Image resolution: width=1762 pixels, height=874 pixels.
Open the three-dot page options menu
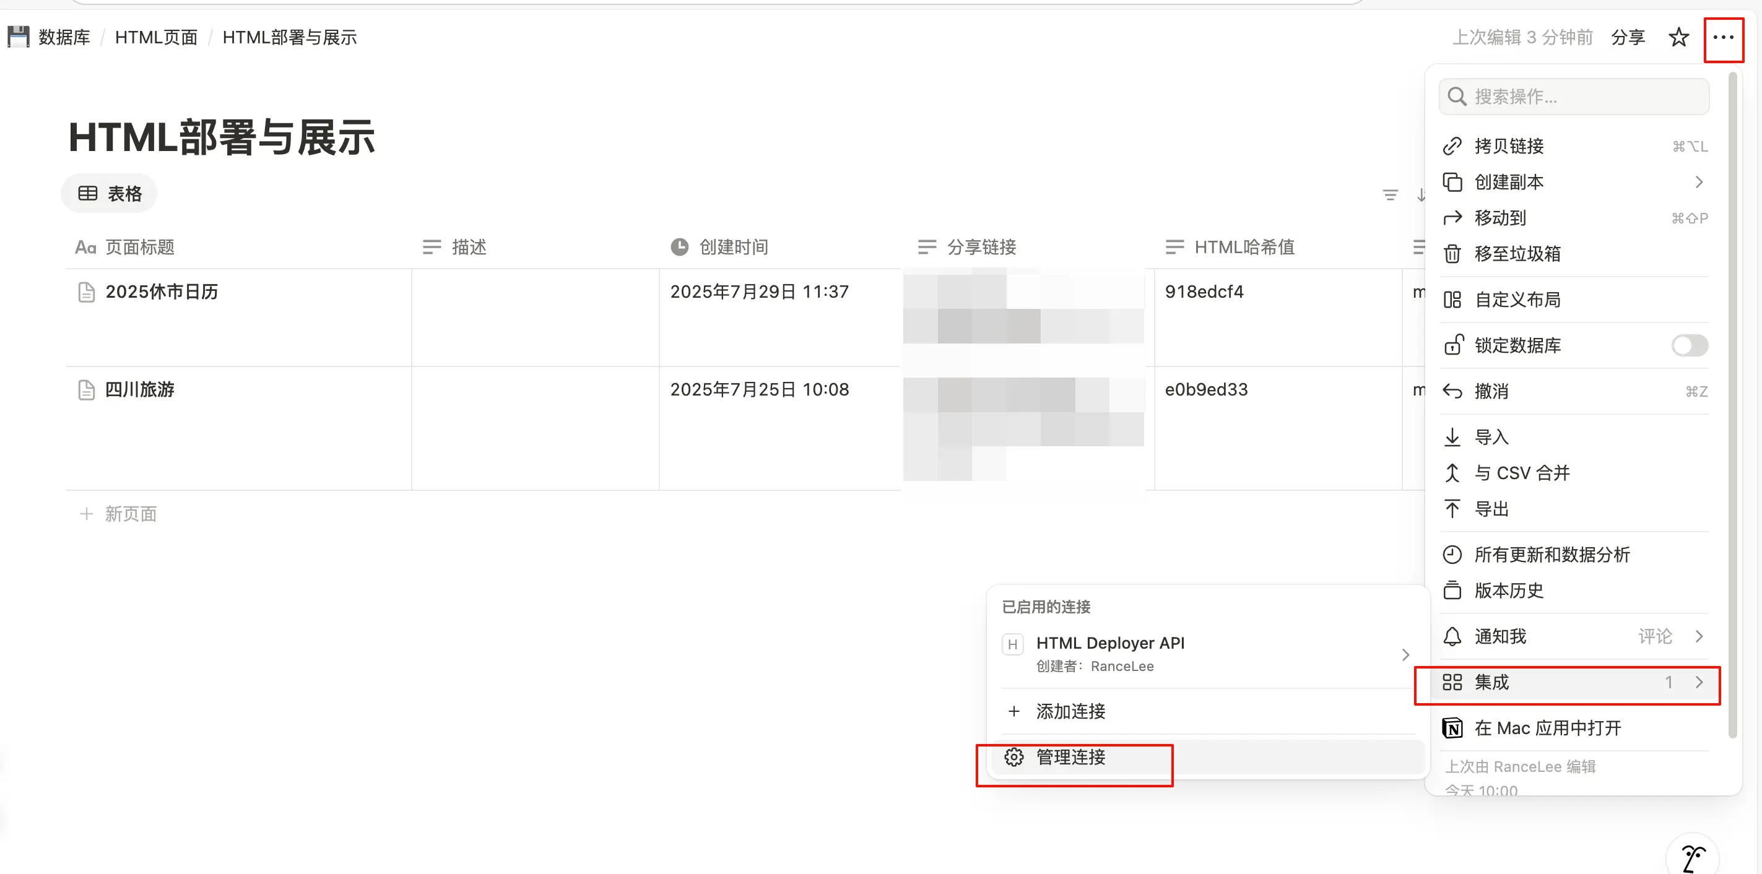point(1723,38)
